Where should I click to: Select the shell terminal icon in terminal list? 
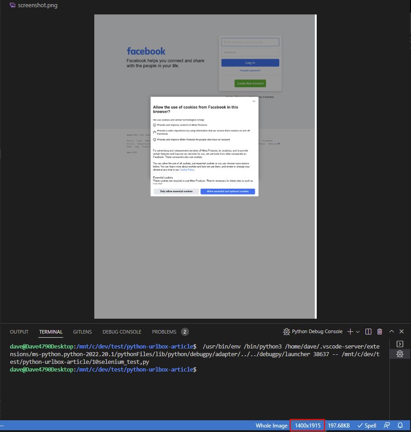400,345
